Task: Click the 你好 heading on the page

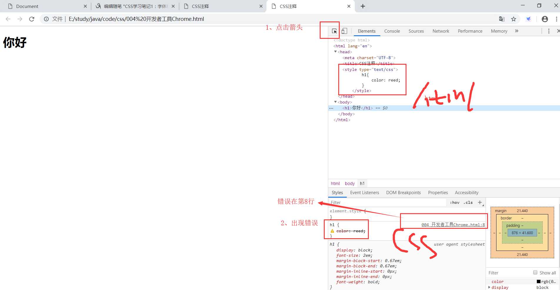Action: coord(15,43)
